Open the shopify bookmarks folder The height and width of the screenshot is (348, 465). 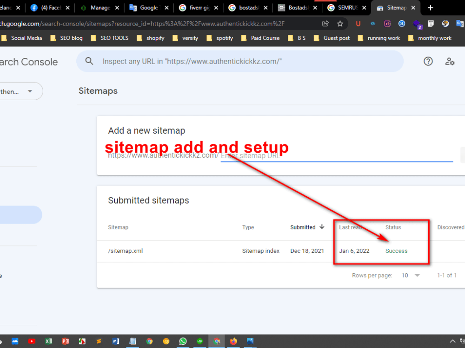tap(150, 38)
